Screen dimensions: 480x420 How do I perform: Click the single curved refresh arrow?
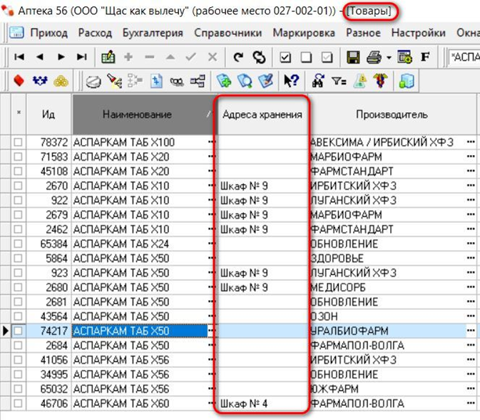(238, 57)
